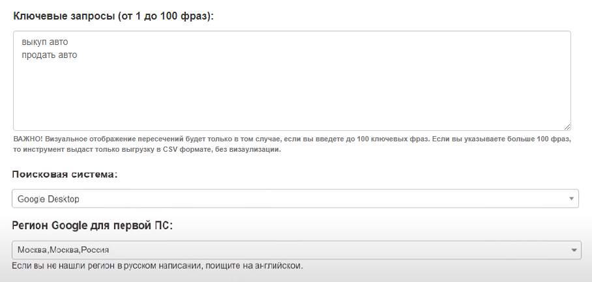Open the Google Desktop dropdown arrow
This screenshot has height=282, width=592.
[571, 199]
